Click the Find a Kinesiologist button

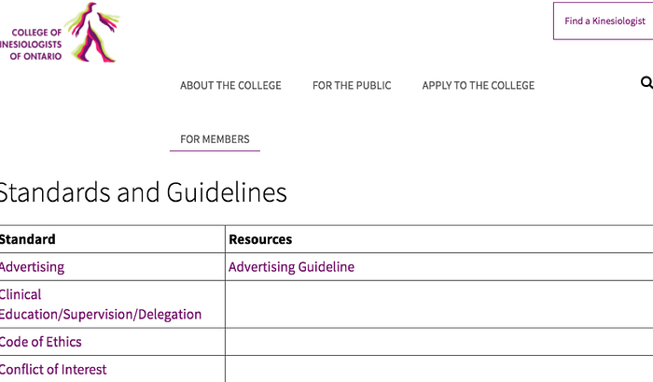click(604, 21)
